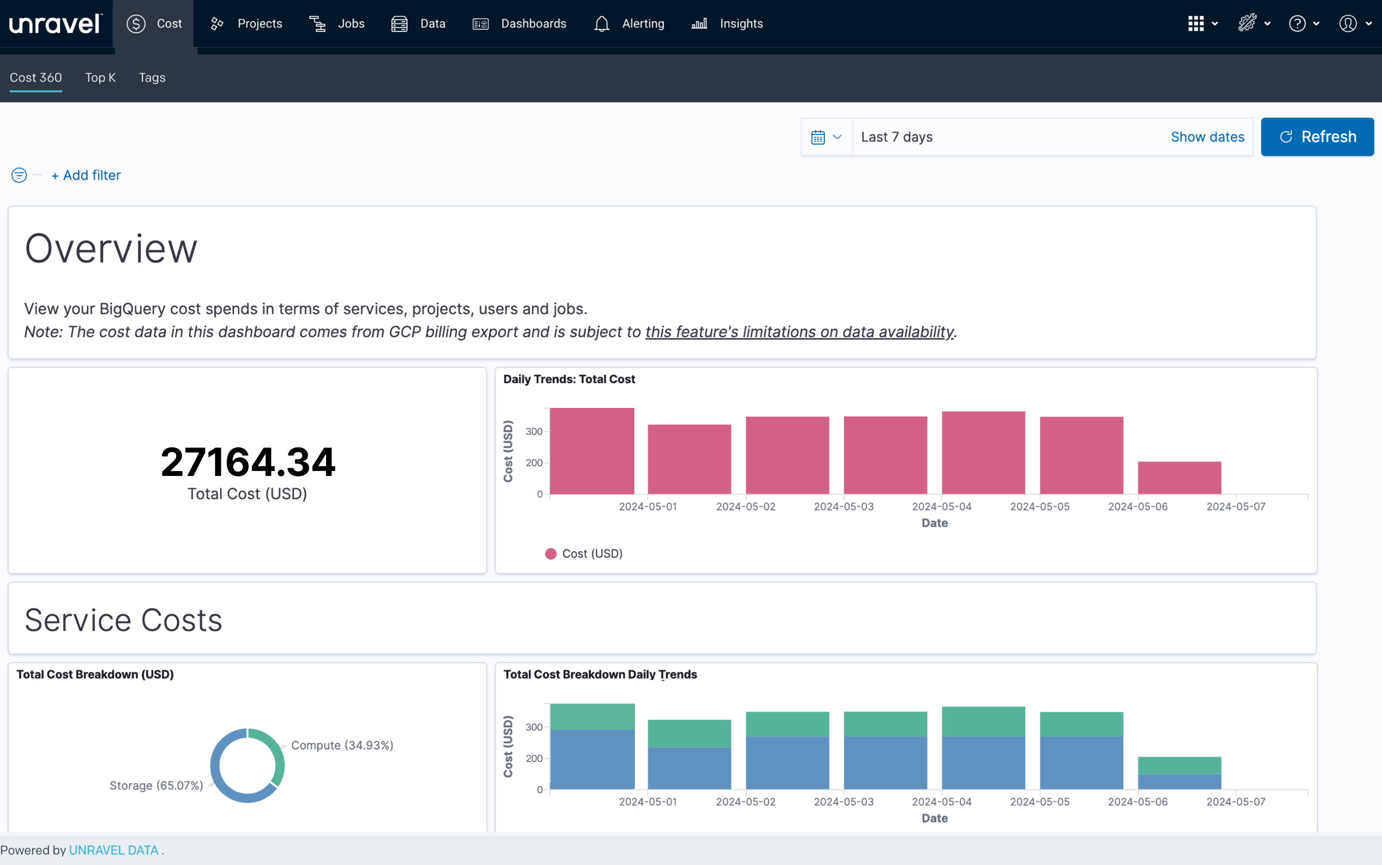Click the Last 7 days field
The height and width of the screenshot is (865, 1382).
tap(1007, 137)
